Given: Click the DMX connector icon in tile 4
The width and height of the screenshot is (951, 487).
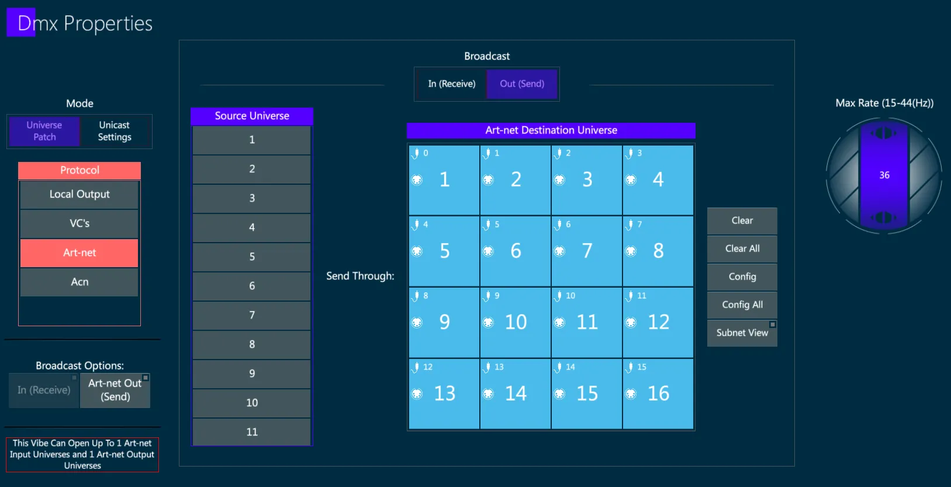Looking at the screenshot, I should point(631,180).
